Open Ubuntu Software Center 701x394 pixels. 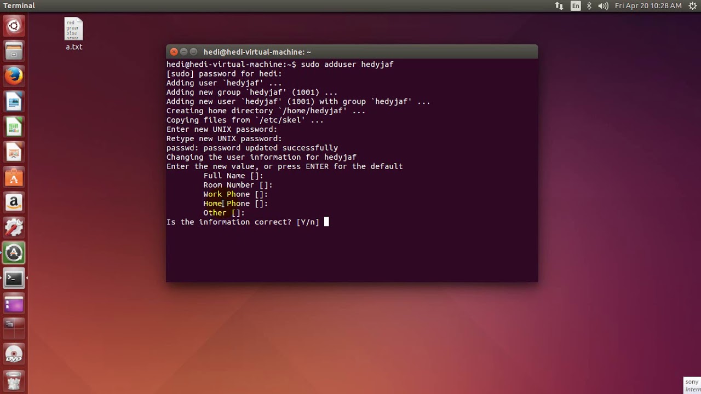14,177
